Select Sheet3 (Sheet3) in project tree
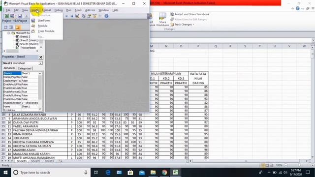Viewport: 315px width, 177px height. pos(27,44)
